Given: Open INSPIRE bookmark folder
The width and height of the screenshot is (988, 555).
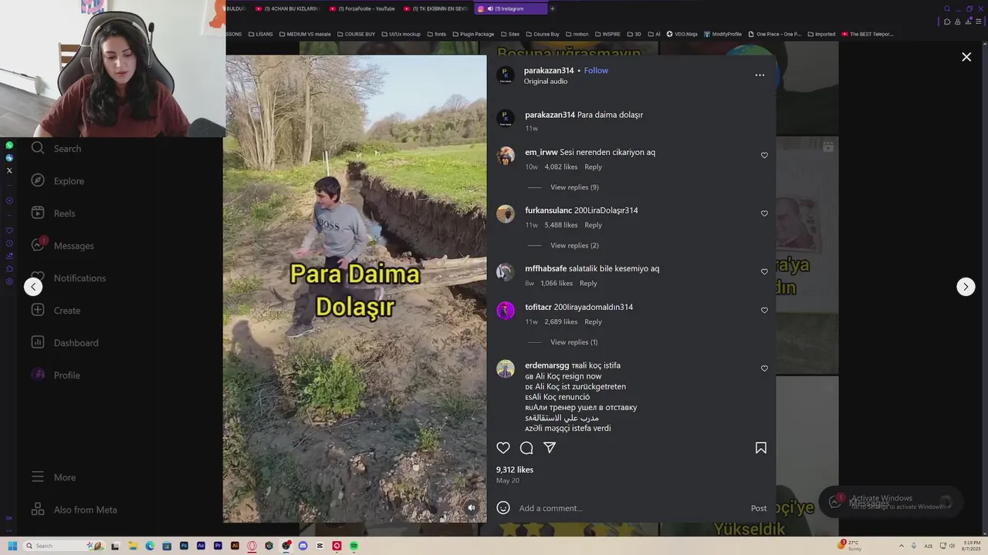Looking at the screenshot, I should pos(607,34).
